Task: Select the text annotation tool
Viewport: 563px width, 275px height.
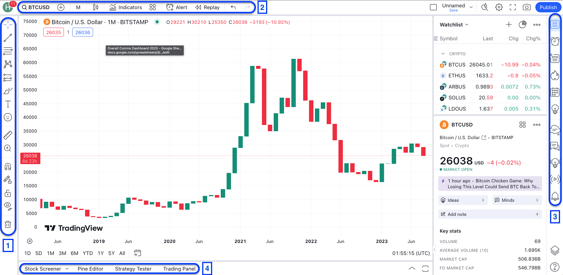Action: 8,104
